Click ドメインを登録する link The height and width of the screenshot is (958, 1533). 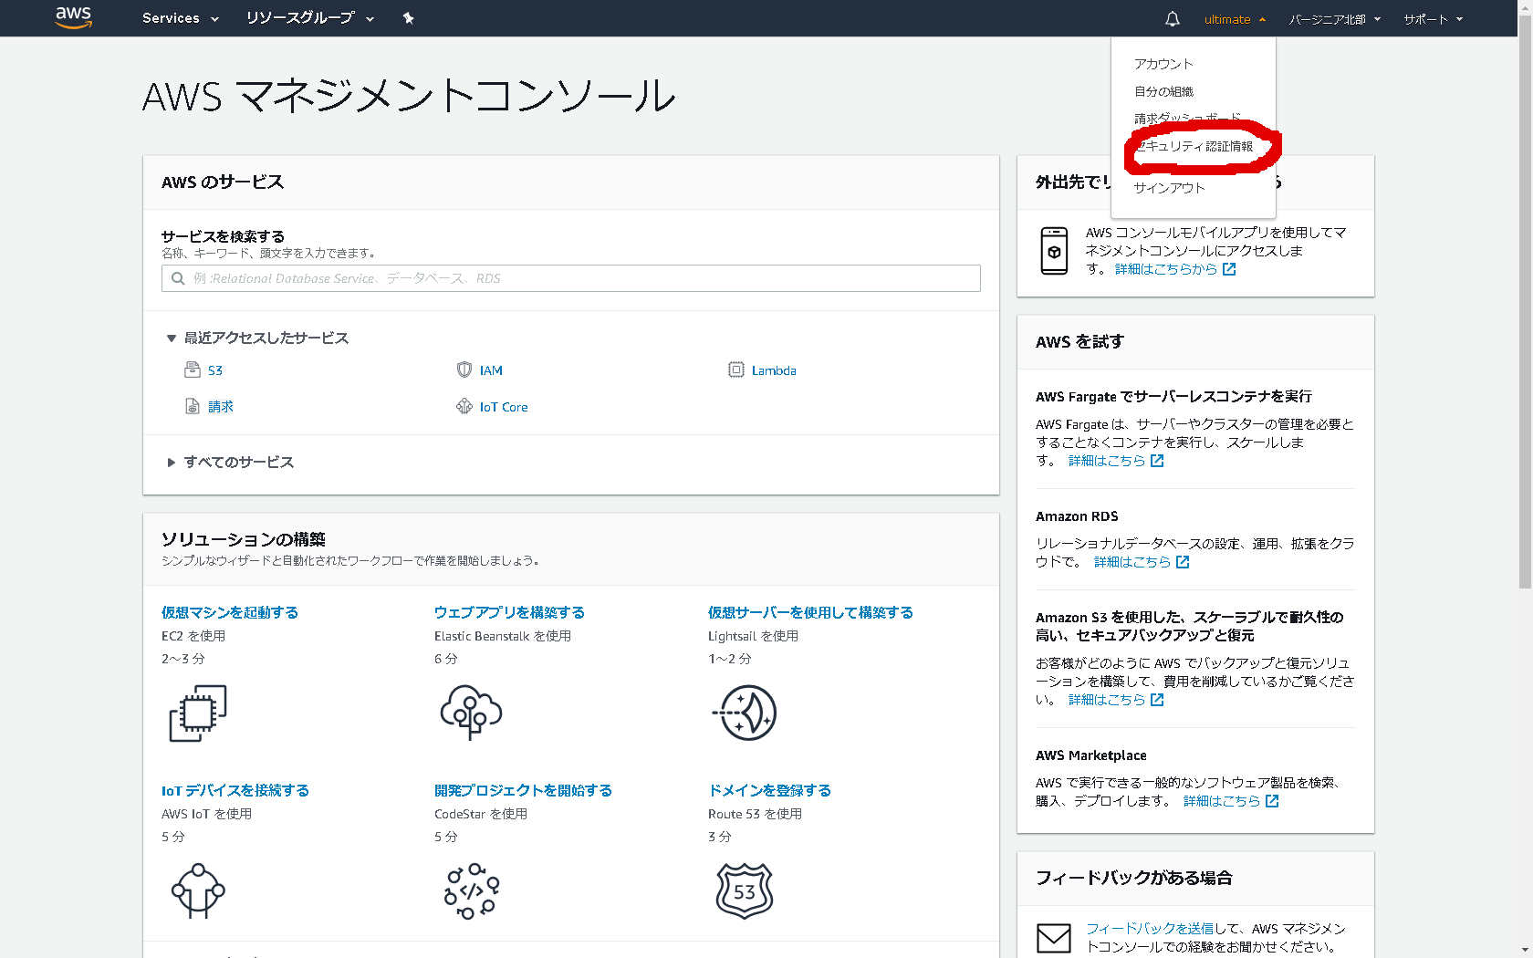[769, 790]
